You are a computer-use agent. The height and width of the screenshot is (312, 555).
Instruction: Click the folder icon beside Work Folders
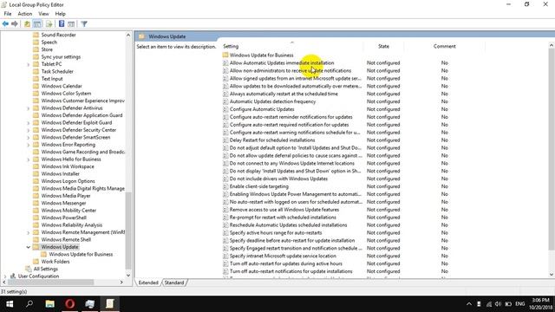[36, 262]
